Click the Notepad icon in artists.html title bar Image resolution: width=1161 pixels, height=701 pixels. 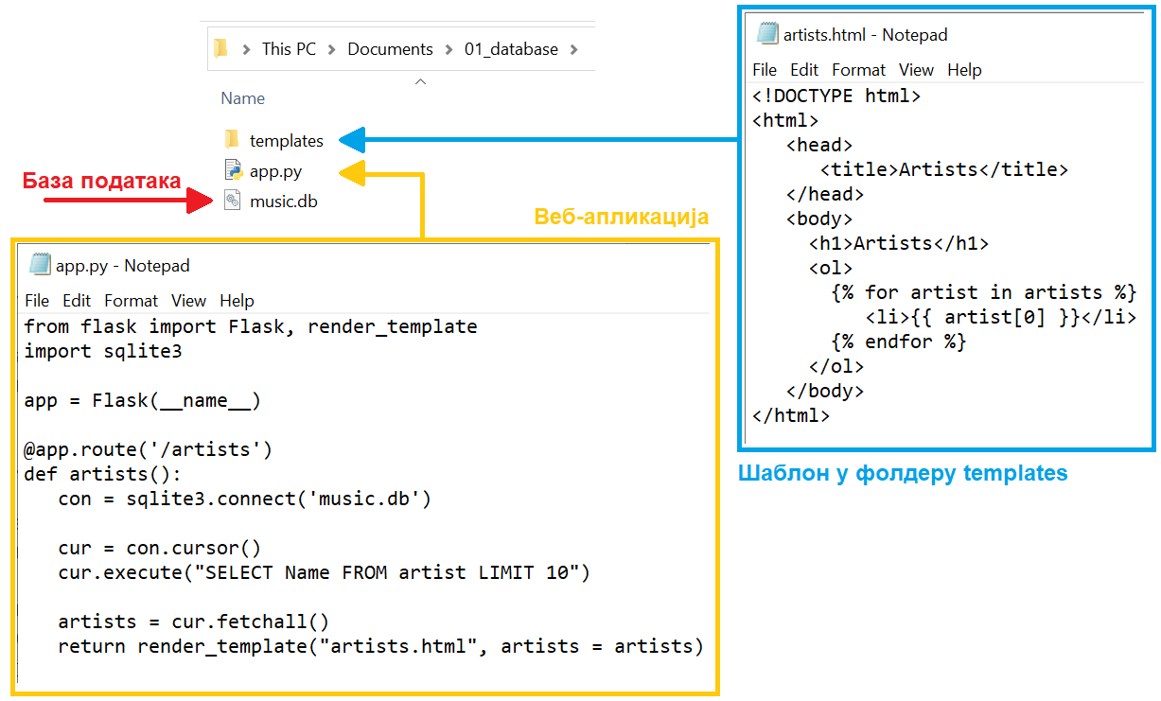[x=767, y=34]
